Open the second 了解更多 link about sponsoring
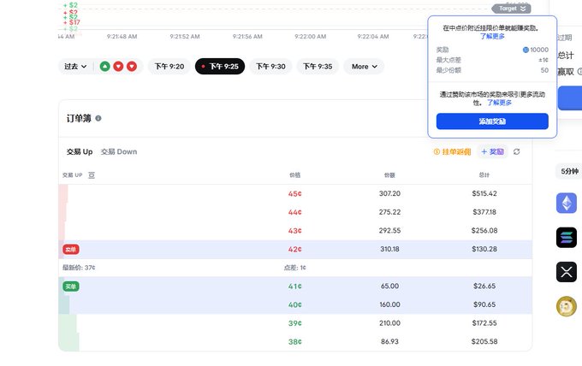 [499, 103]
